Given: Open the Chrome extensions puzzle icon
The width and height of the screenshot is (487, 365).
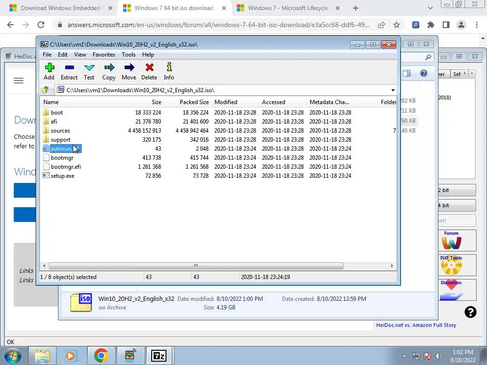Looking at the screenshot, I should click(x=431, y=25).
